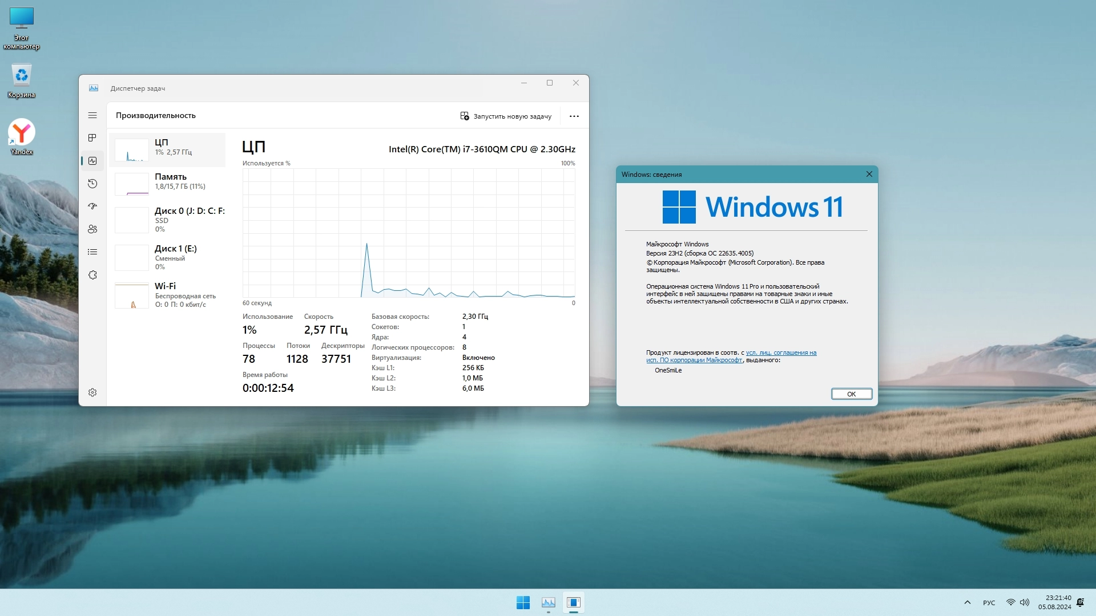
Task: Open the Users page icon
Action: 92,229
